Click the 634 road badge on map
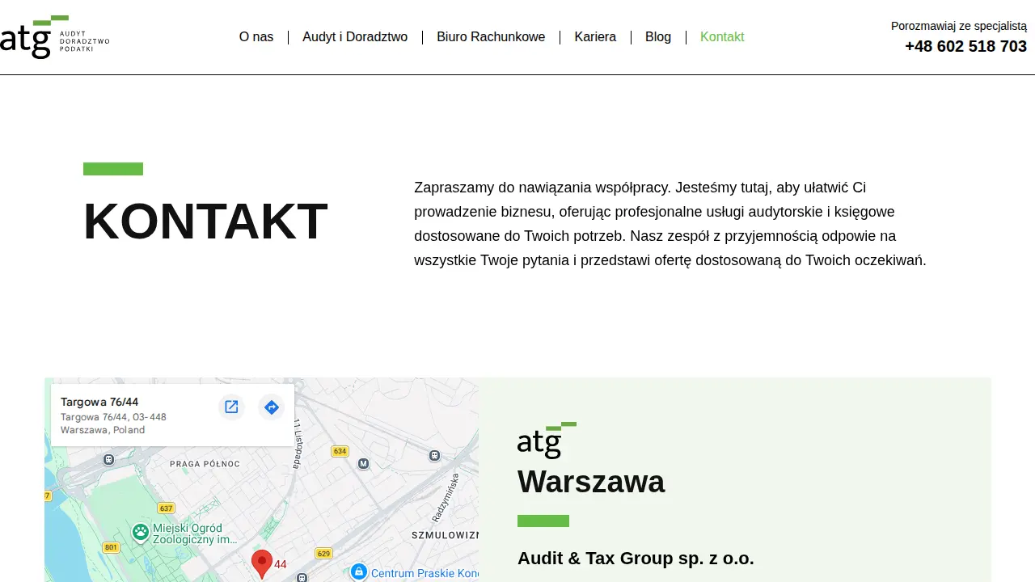 (340, 451)
